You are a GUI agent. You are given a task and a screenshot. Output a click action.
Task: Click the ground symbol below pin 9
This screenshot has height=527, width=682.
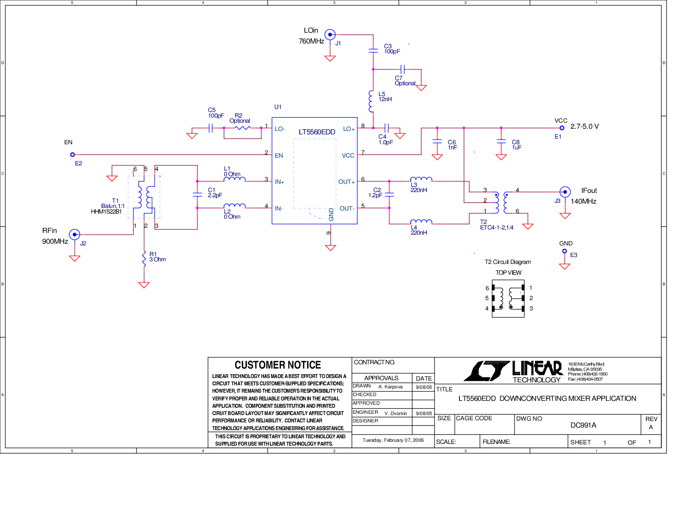coord(330,248)
